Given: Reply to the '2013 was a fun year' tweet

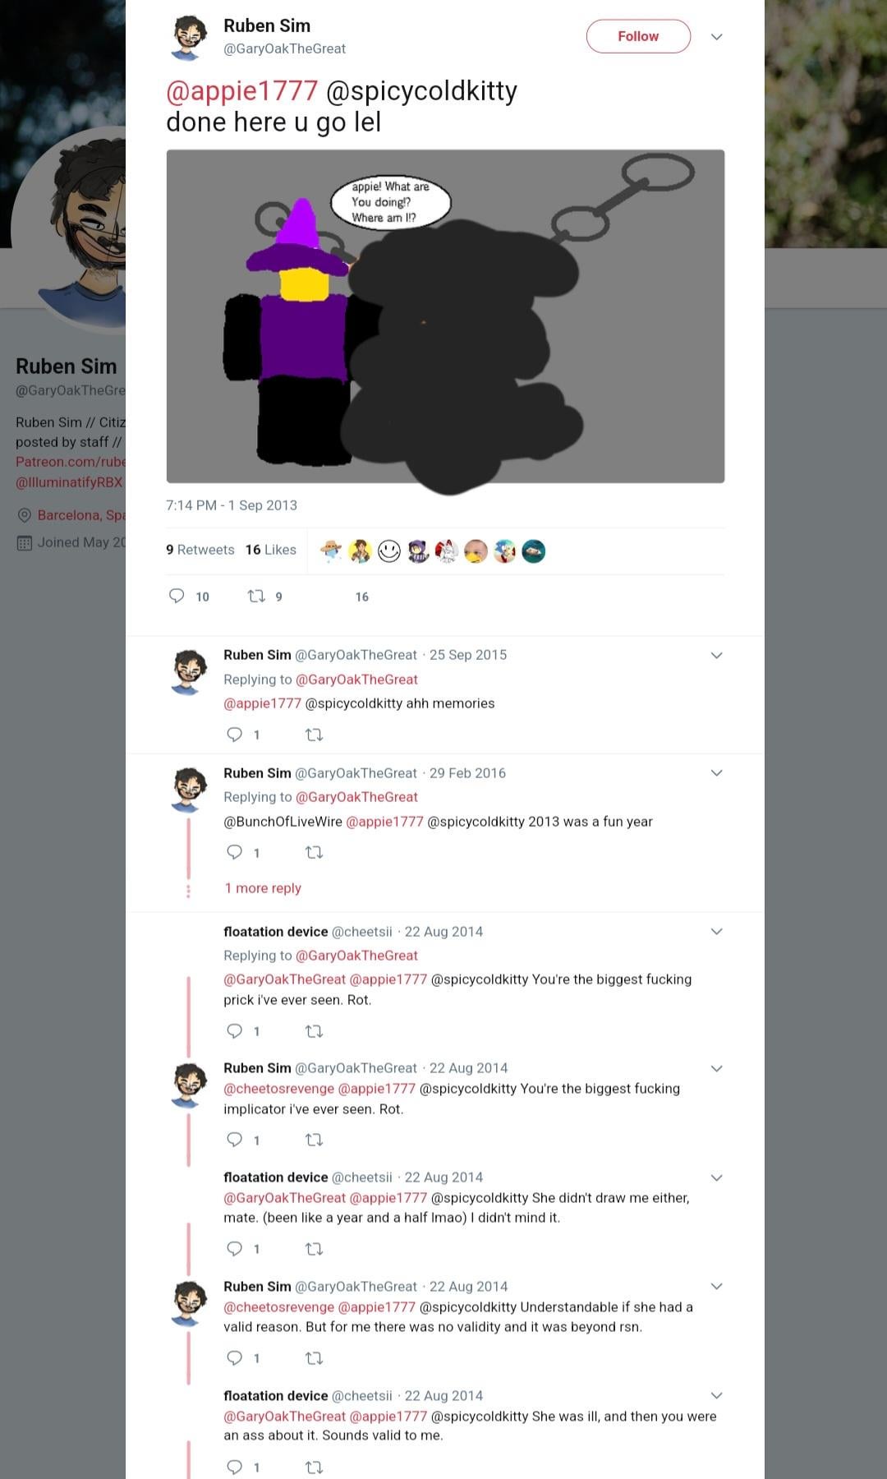Looking at the screenshot, I should 234,852.
